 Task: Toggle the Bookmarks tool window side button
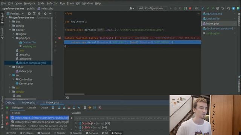point(2,121)
